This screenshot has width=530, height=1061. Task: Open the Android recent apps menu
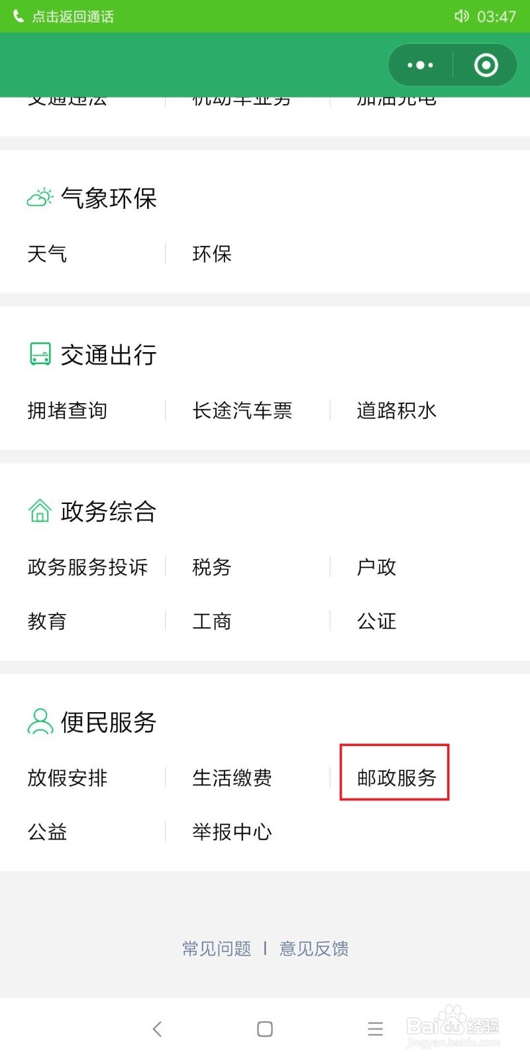click(x=375, y=1029)
